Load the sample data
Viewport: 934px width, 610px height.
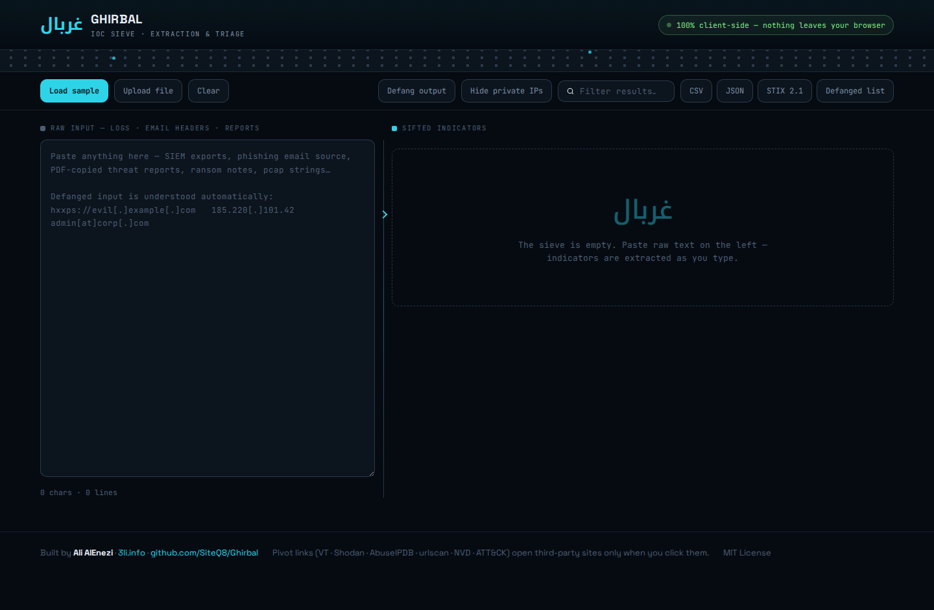click(74, 91)
